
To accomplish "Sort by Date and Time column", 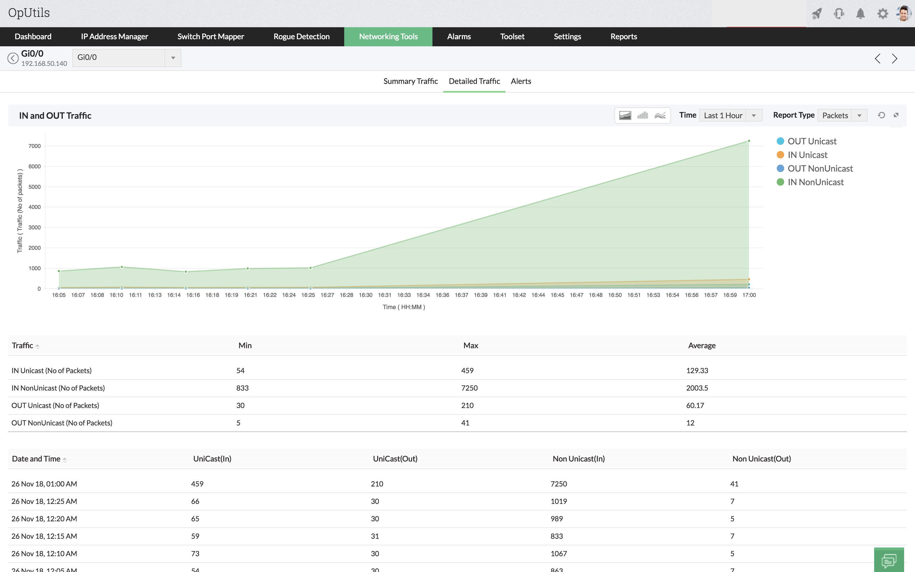I will pyautogui.click(x=36, y=459).
